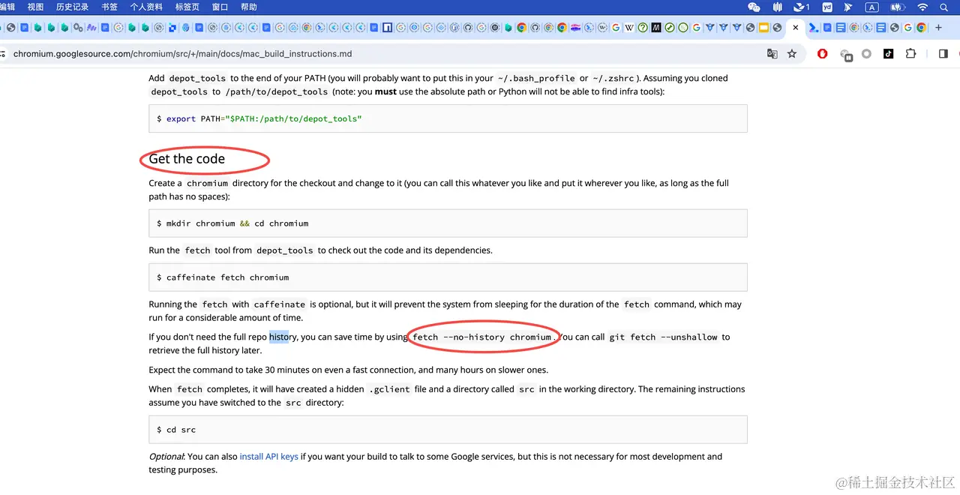Open the WeChat menu bar icon
The width and height of the screenshot is (960, 495).
[x=754, y=7]
